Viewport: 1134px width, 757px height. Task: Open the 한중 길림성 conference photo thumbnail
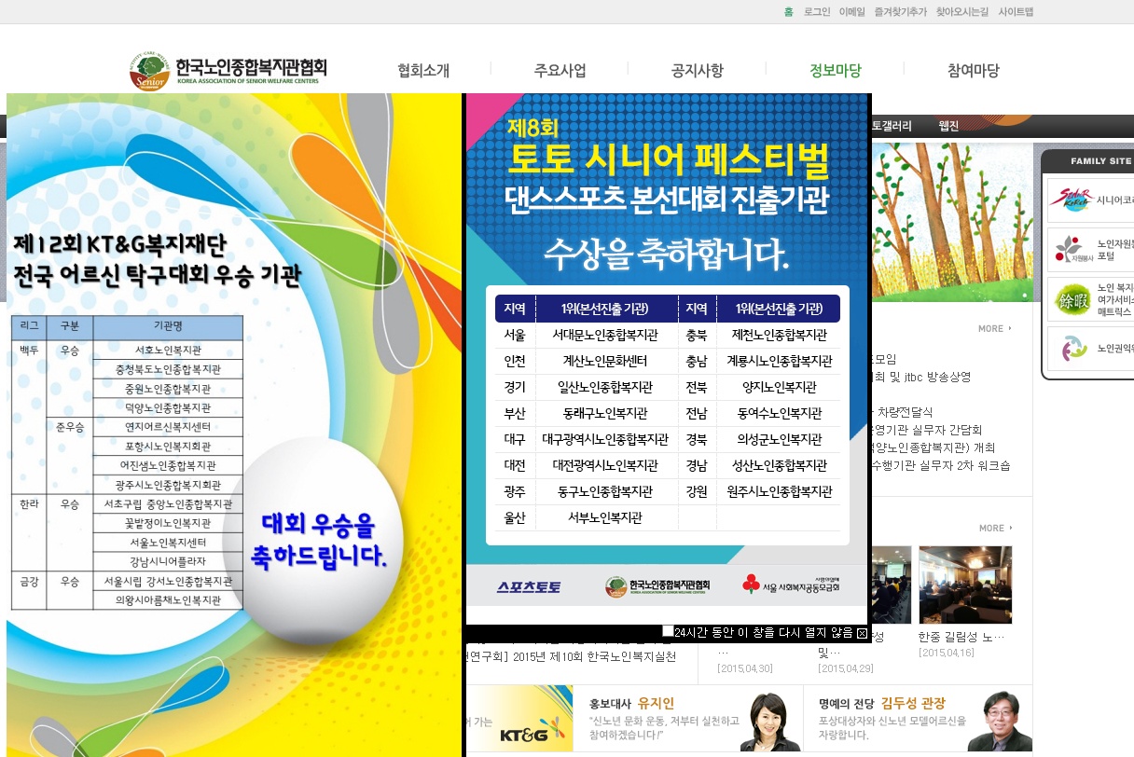[965, 585]
